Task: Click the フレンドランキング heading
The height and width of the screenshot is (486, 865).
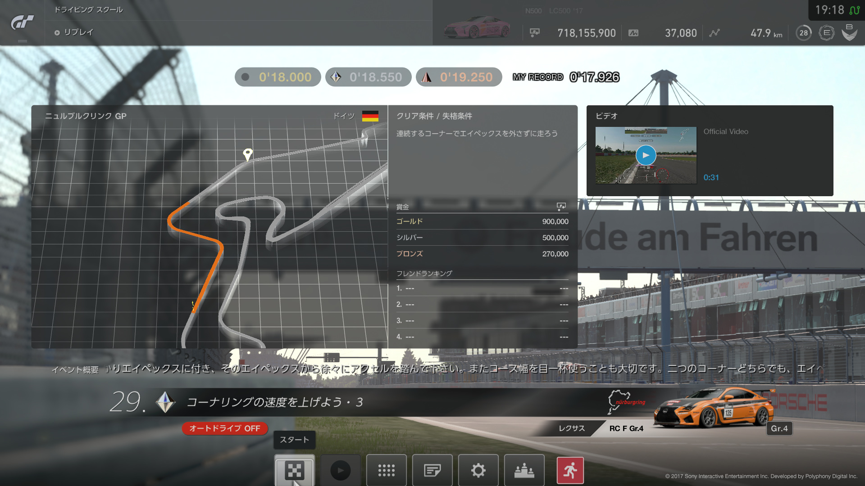Action: 424,274
